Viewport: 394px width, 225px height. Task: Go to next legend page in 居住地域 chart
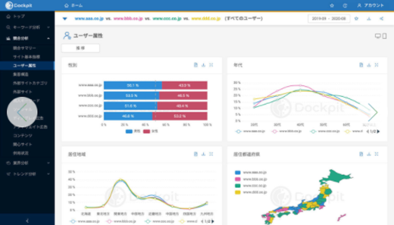coord(213,222)
